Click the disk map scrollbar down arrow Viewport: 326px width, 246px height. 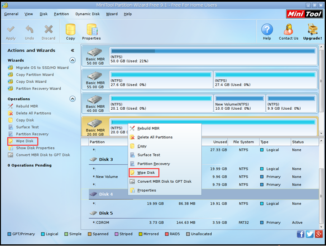point(321,134)
